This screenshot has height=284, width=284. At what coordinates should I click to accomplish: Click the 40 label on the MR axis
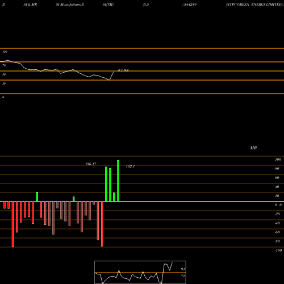(277, 187)
